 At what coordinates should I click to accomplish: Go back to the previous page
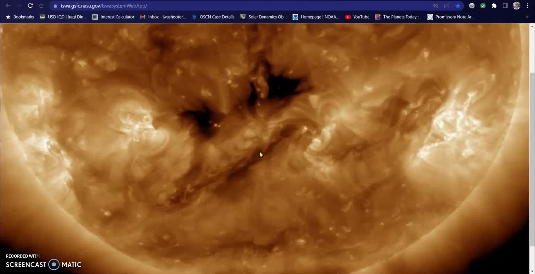(x=8, y=6)
